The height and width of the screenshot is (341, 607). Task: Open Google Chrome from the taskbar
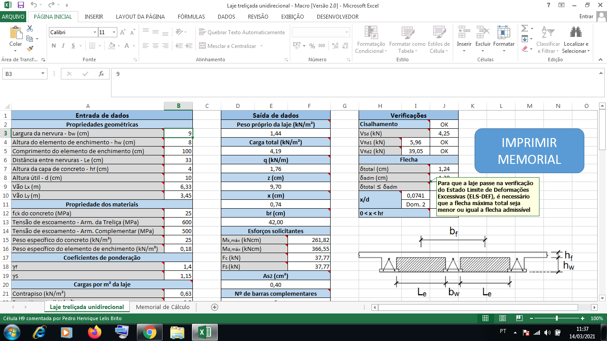tap(149, 332)
